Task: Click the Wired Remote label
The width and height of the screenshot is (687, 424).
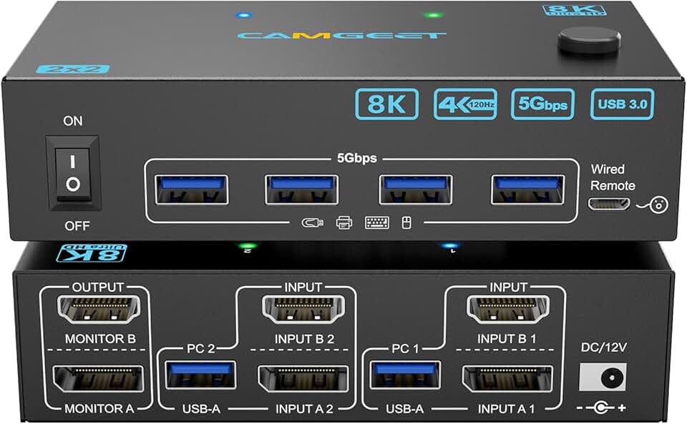Action: pos(612,177)
